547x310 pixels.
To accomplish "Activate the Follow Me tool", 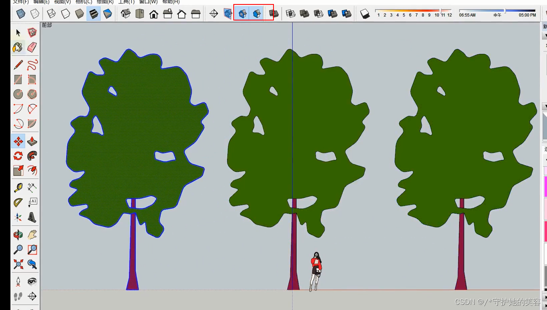I will click(32, 156).
